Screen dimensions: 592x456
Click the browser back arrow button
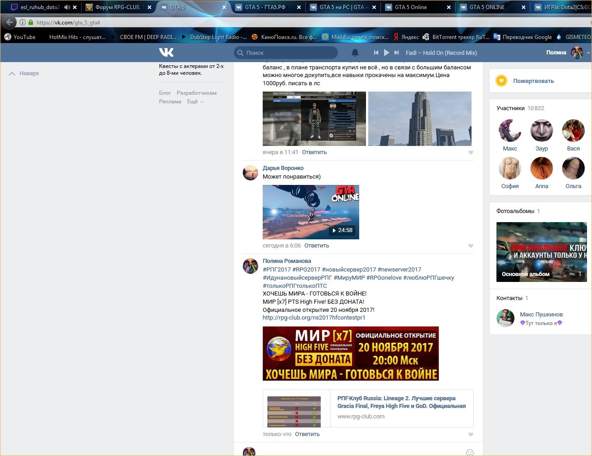pos(10,22)
